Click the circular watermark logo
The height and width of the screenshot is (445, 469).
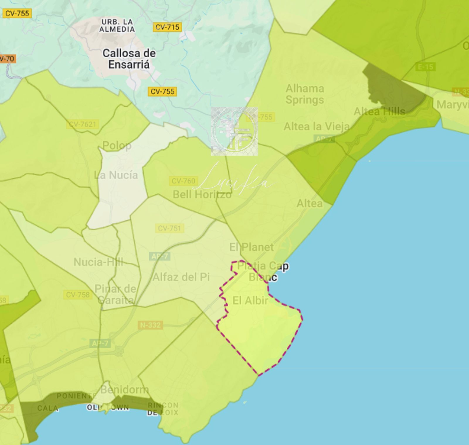point(234,131)
